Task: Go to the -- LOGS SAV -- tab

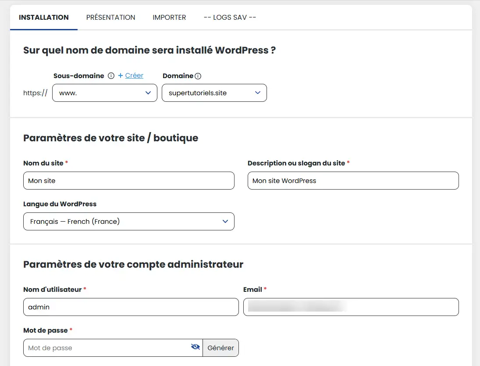Action: point(230,18)
